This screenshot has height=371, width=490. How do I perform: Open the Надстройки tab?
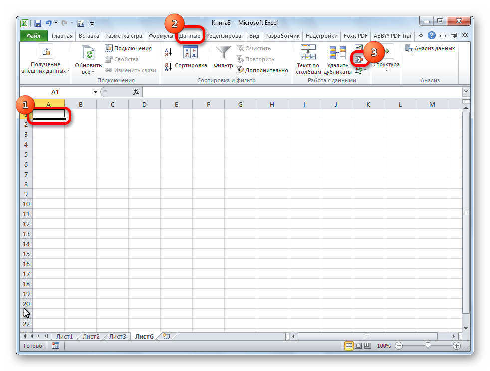[321, 36]
